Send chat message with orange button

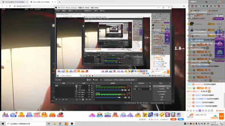tap(222, 116)
